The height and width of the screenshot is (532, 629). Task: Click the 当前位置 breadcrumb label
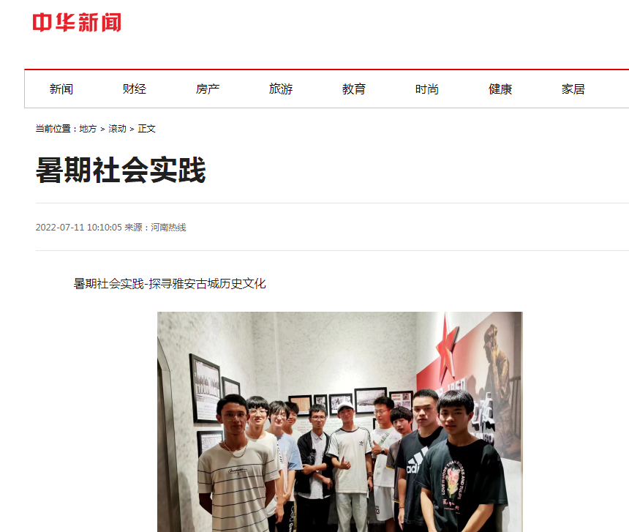pyautogui.click(x=53, y=129)
